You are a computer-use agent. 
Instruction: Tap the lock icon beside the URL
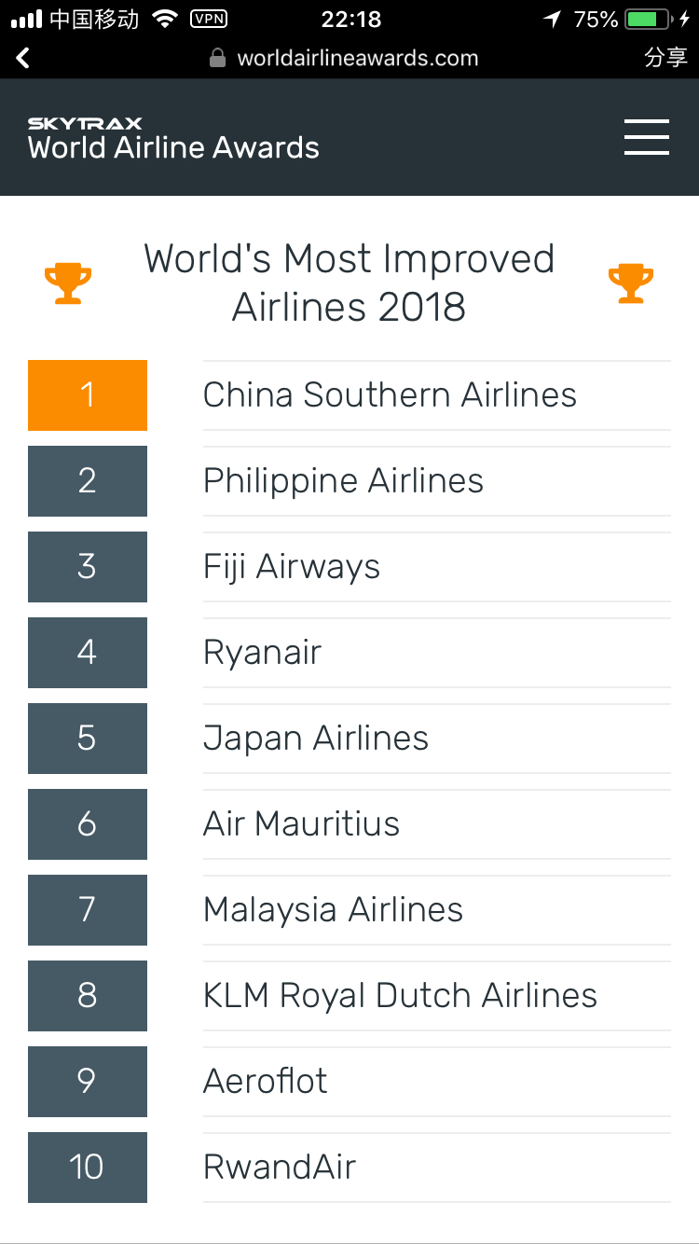tap(218, 58)
